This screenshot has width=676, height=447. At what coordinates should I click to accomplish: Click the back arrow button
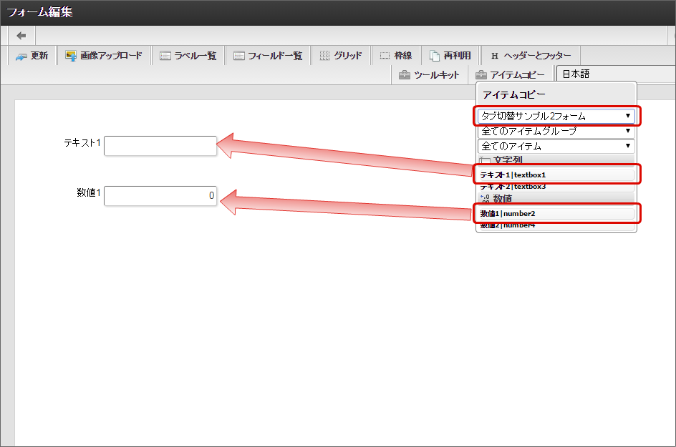click(x=21, y=36)
